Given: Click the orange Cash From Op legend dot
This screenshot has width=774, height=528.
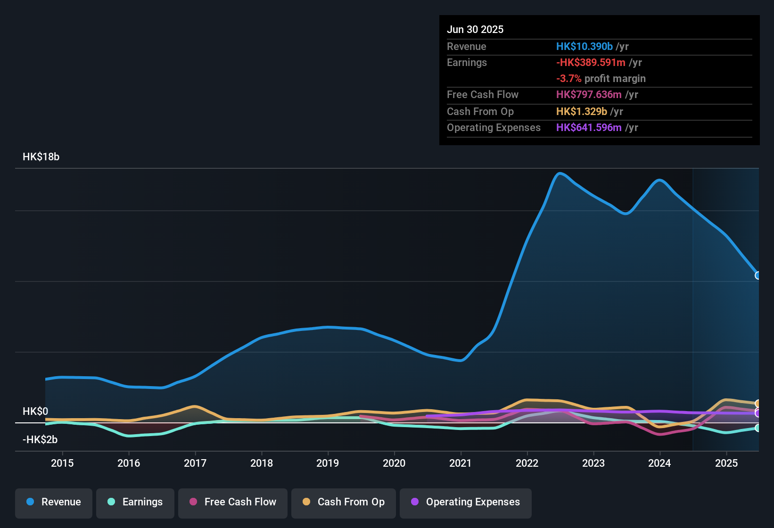Looking at the screenshot, I should point(306,502).
